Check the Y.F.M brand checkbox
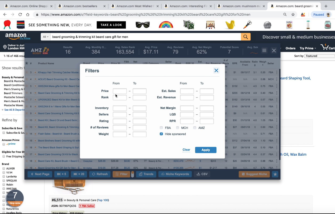 click(x=4, y=172)
